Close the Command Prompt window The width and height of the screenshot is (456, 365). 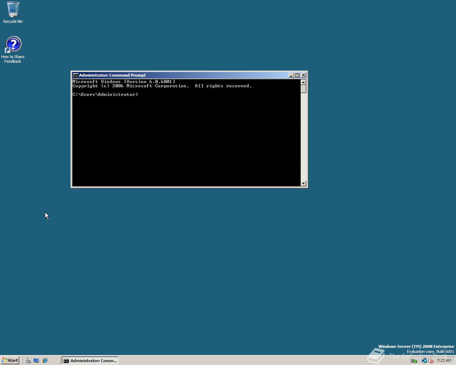[x=304, y=75]
